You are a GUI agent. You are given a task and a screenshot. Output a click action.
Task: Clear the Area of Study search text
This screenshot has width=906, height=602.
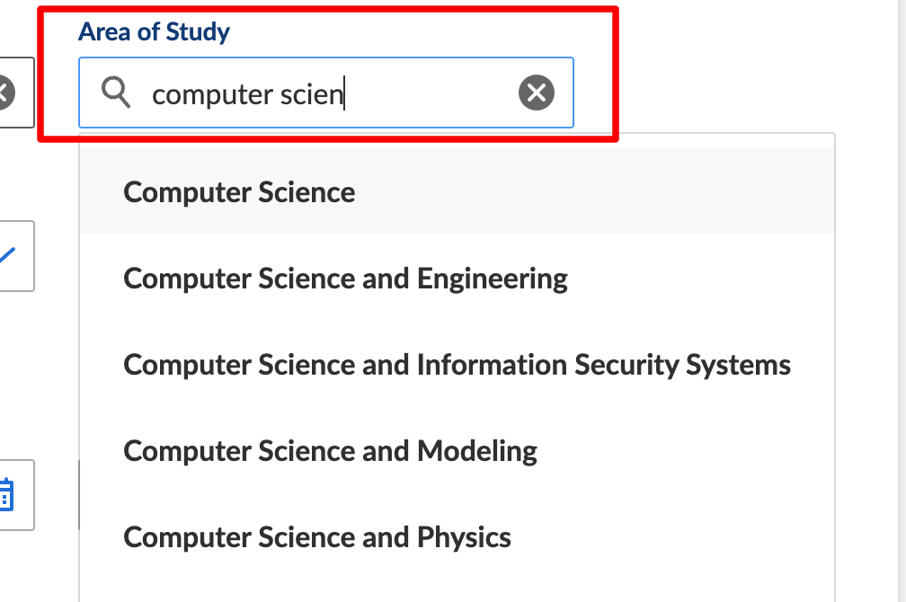(537, 93)
